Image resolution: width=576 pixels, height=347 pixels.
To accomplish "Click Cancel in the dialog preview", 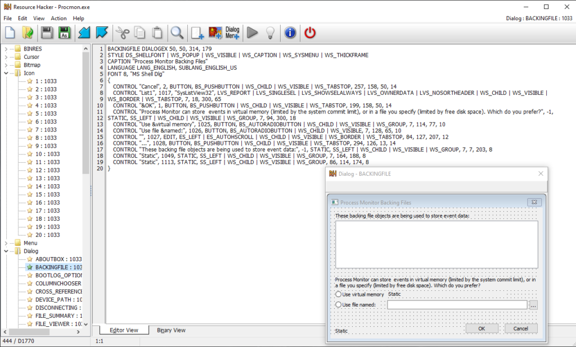I will [x=520, y=328].
